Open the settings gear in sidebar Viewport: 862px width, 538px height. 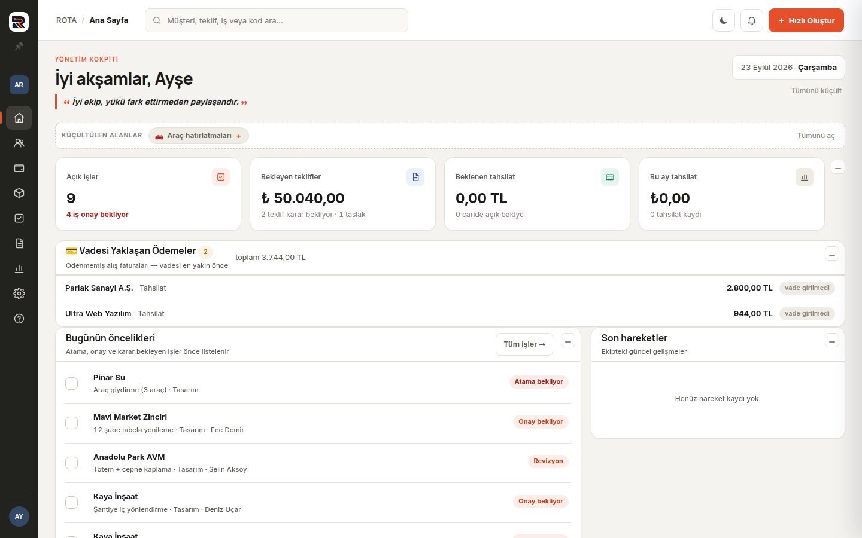19,294
